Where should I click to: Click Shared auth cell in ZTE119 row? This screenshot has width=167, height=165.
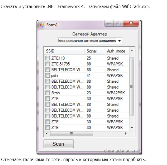[113, 58]
